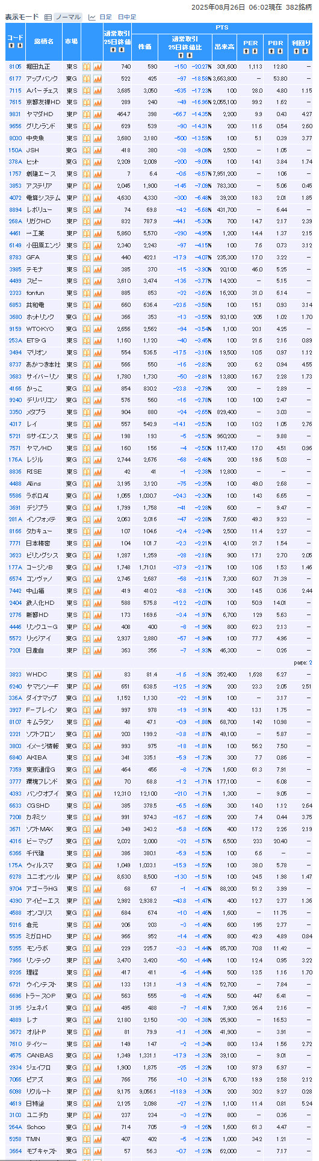Viewport: 319px width, 1161px height.
Task: Open book icon for 日産自 row
Action: coord(86,651)
